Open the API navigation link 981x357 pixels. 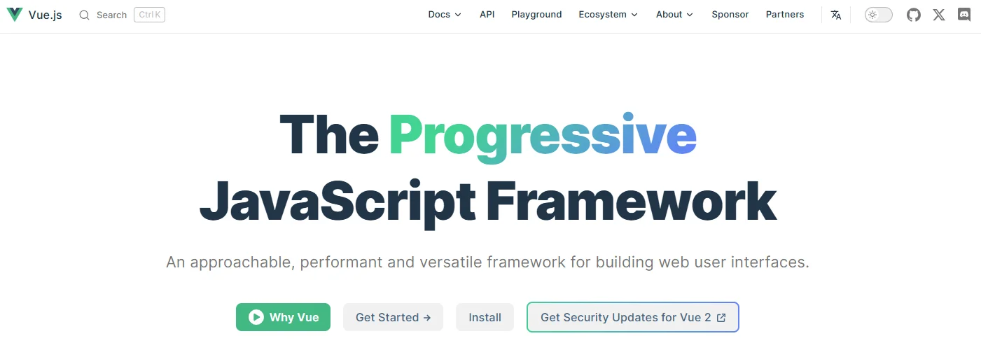coord(487,15)
